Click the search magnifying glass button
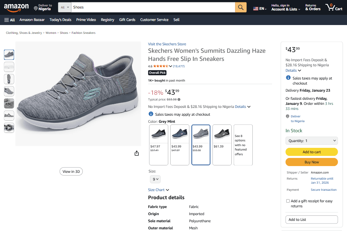The height and width of the screenshot is (231, 347). coord(240,7)
